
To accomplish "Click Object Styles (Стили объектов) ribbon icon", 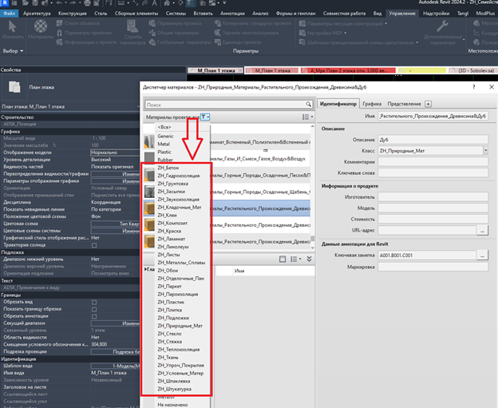I will pyautogui.click(x=59, y=23).
